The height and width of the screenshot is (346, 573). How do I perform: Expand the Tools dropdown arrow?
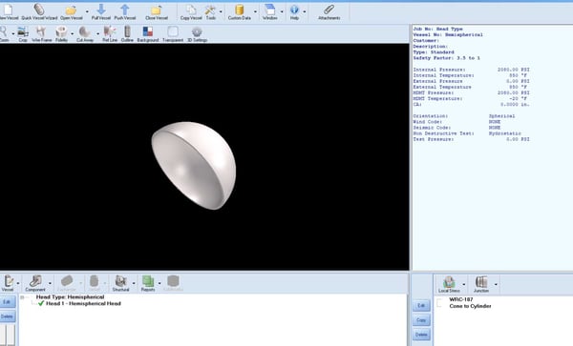tap(221, 11)
